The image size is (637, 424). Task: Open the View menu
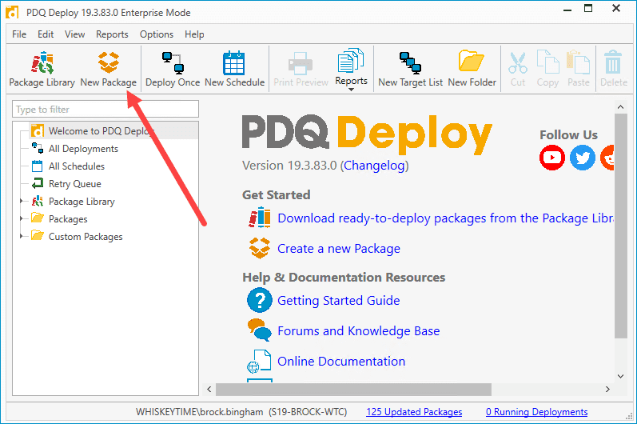[x=75, y=34]
